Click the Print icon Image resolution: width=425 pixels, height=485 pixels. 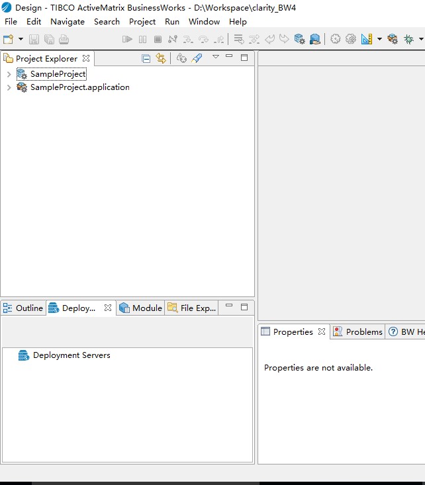click(x=64, y=39)
